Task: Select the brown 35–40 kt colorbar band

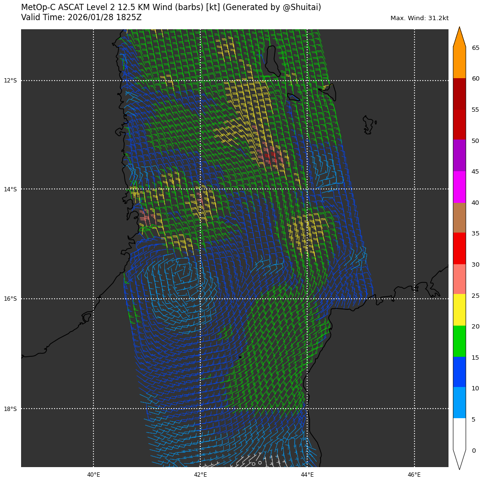Action: [x=459, y=218]
